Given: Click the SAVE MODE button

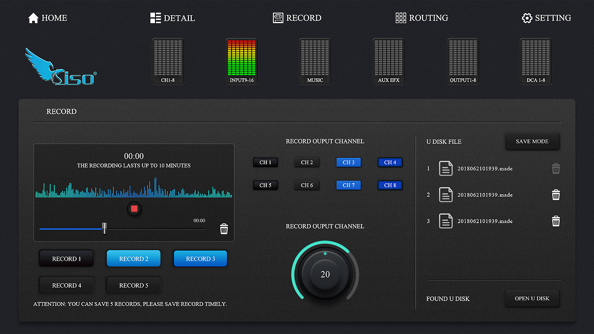Looking at the screenshot, I should (x=532, y=141).
